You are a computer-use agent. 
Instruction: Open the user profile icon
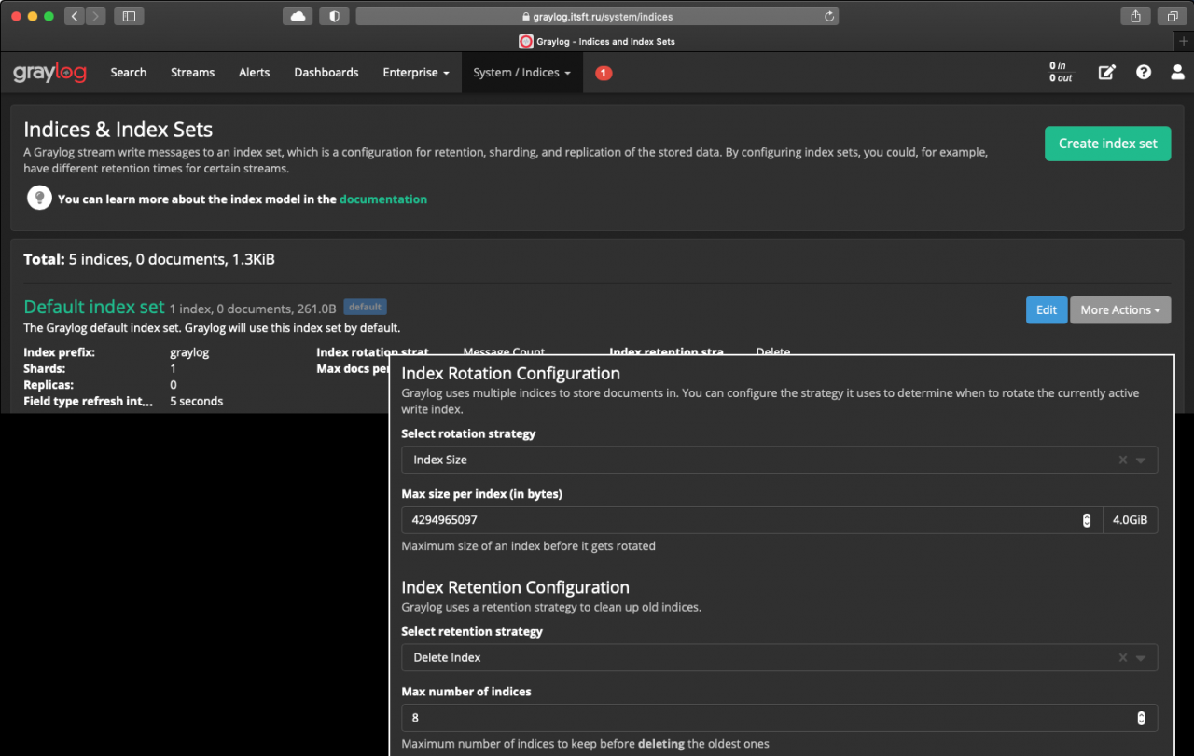pyautogui.click(x=1178, y=73)
